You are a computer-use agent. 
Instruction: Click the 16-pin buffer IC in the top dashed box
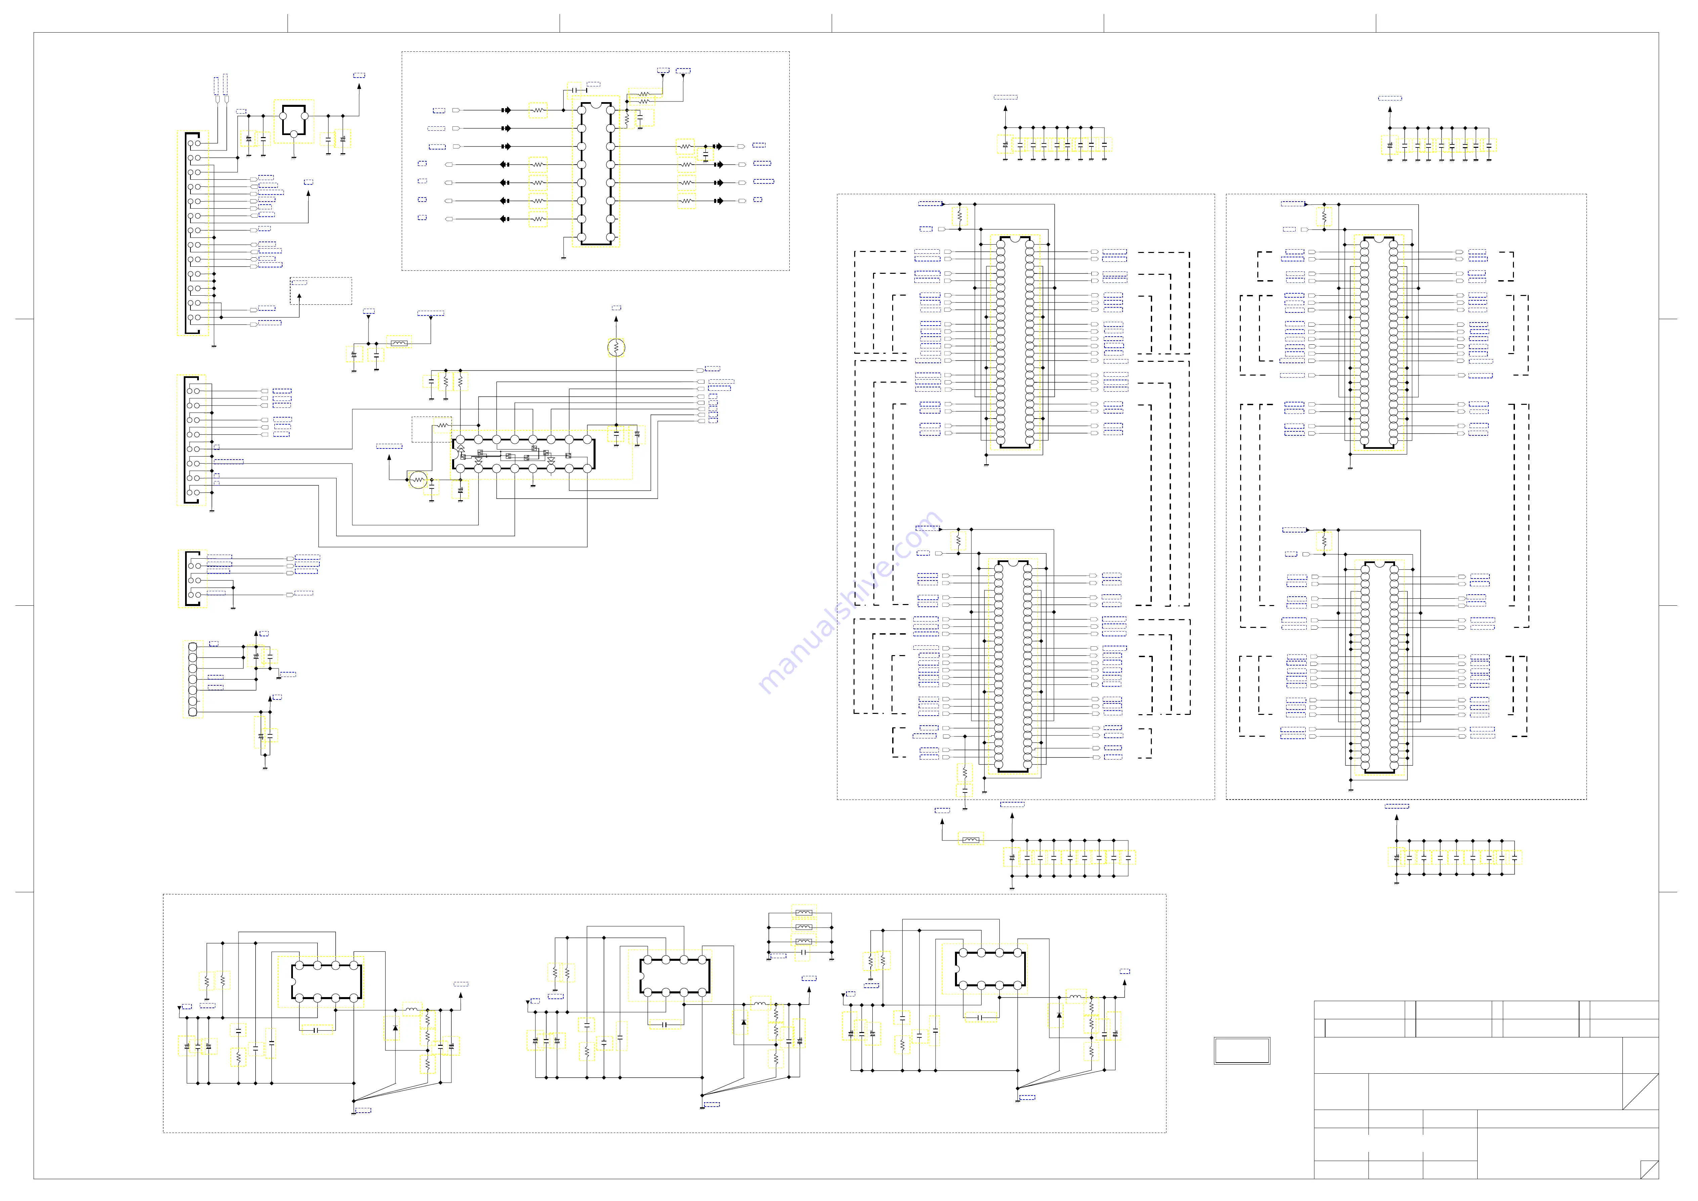[596, 174]
